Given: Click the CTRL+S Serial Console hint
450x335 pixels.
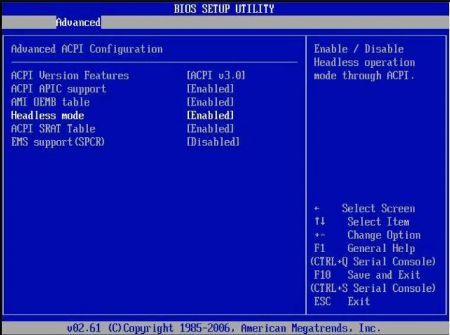Looking at the screenshot, I should [x=373, y=288].
